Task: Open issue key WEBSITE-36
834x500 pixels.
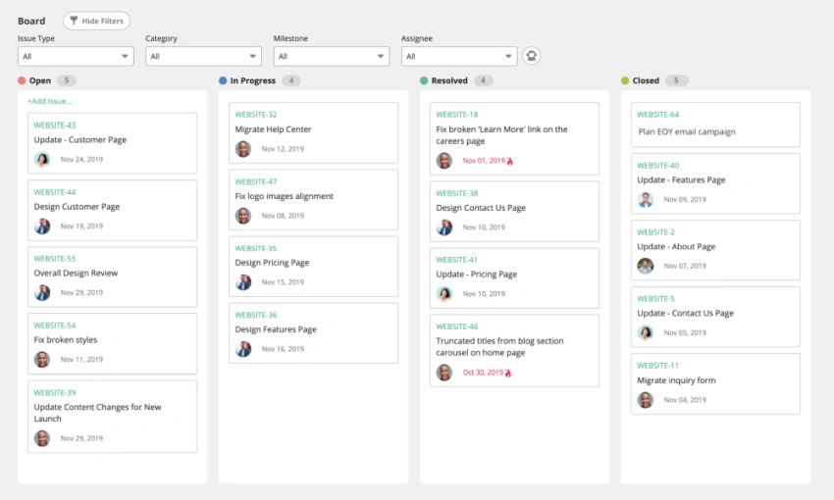Action: pos(256,315)
